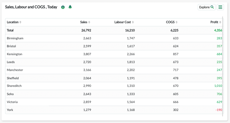Open the hamburger menu button
This screenshot has height=123, width=230.
(x=220, y=7)
